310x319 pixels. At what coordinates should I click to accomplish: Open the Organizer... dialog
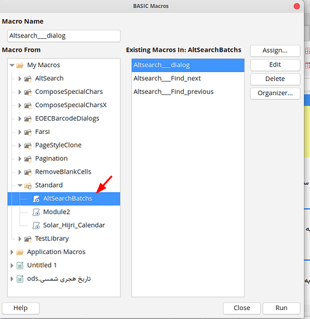275,93
